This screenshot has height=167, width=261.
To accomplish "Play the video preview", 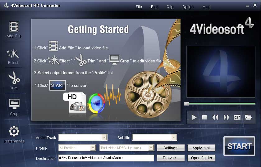I will pyautogui.click(x=194, y=117).
